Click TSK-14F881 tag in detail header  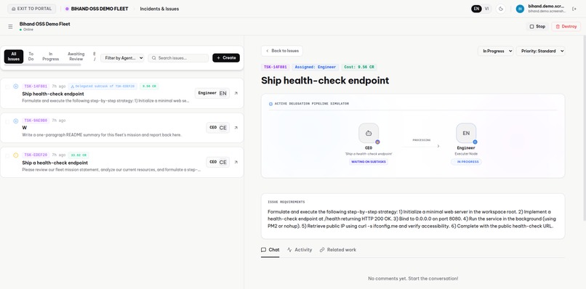tap(275, 68)
